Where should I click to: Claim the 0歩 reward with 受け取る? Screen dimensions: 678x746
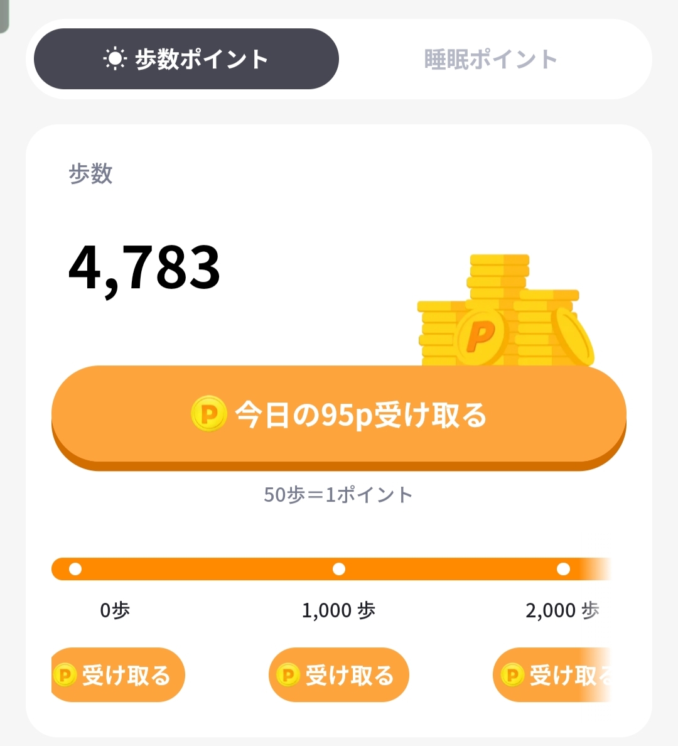tap(118, 675)
